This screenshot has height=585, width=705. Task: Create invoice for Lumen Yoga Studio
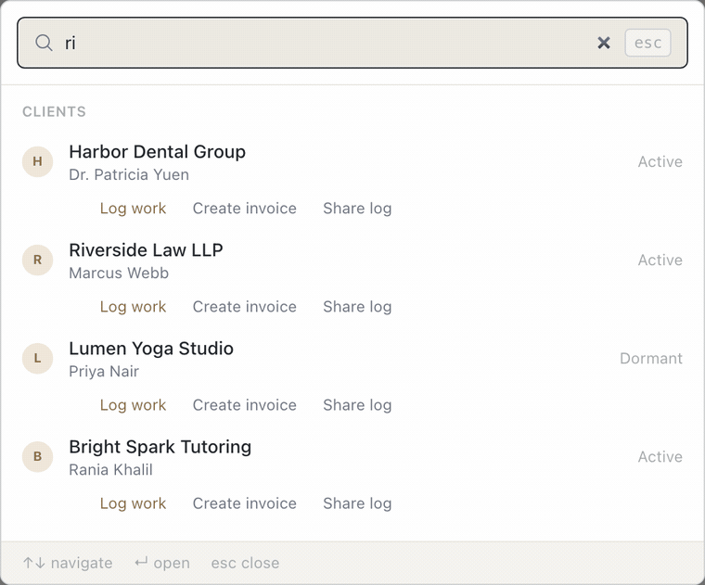pyautogui.click(x=245, y=405)
